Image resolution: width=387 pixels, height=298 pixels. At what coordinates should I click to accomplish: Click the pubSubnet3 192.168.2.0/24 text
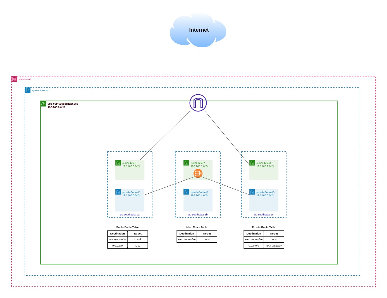265,165
